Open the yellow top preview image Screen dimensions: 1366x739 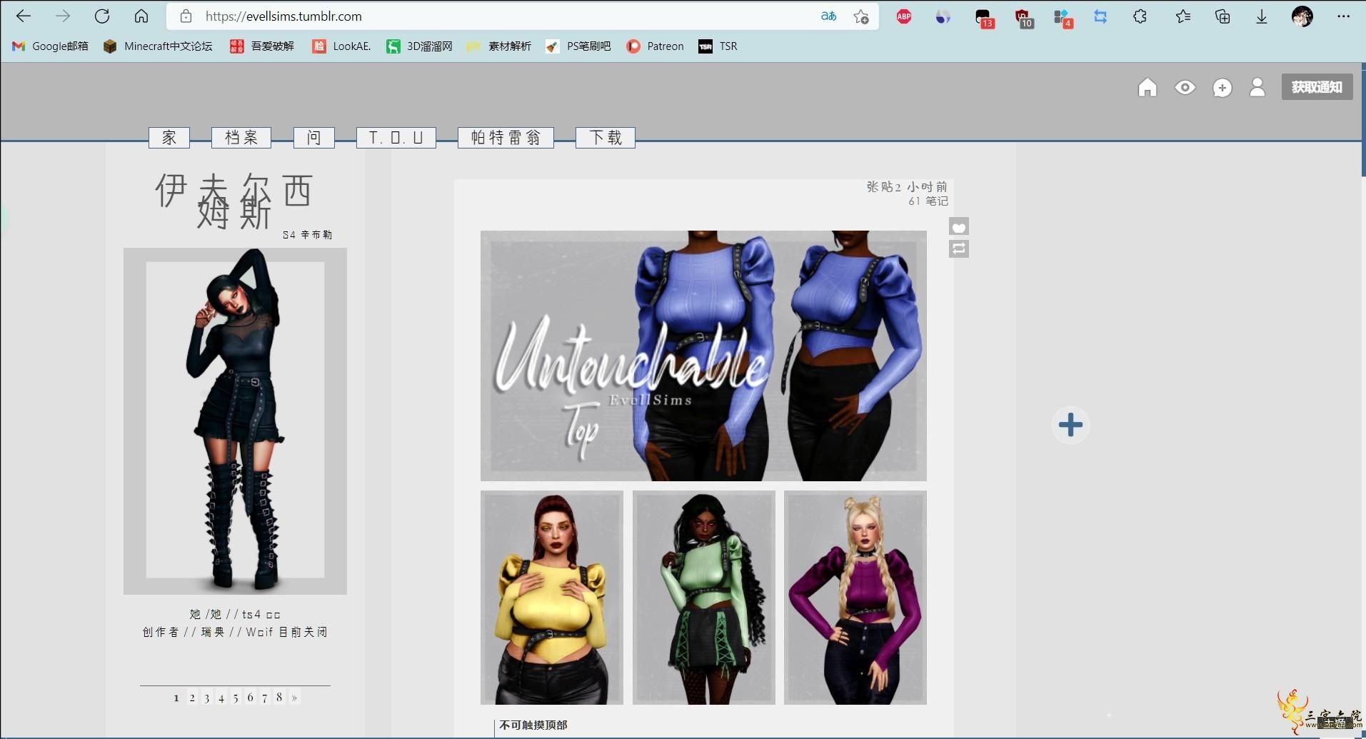(552, 598)
